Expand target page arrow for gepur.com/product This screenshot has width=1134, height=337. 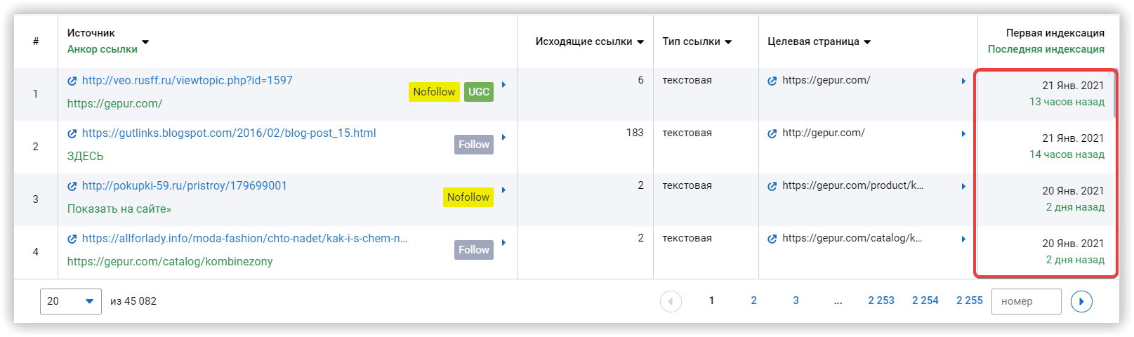click(x=963, y=187)
